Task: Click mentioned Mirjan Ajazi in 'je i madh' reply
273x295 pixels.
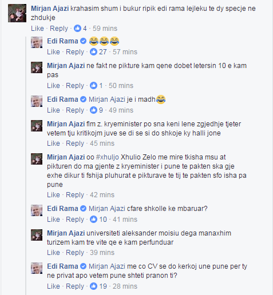Action: 107,99
